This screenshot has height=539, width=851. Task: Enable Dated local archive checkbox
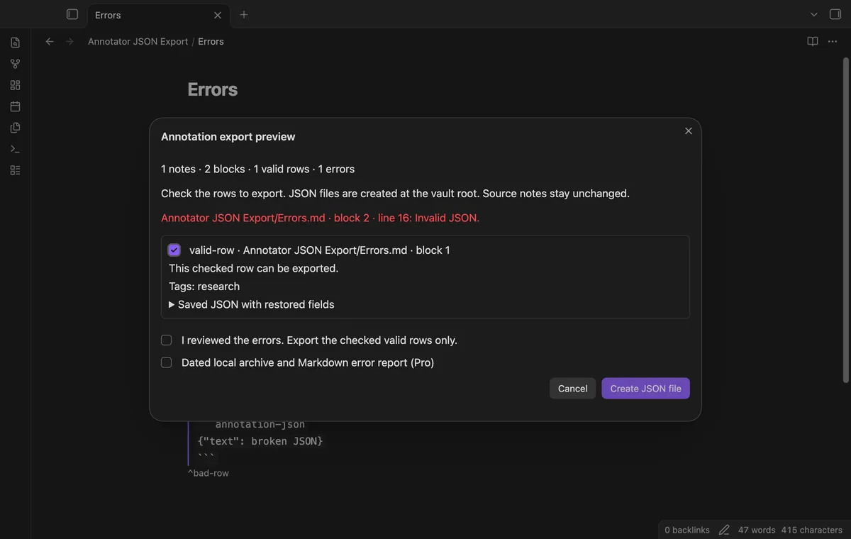pos(167,362)
